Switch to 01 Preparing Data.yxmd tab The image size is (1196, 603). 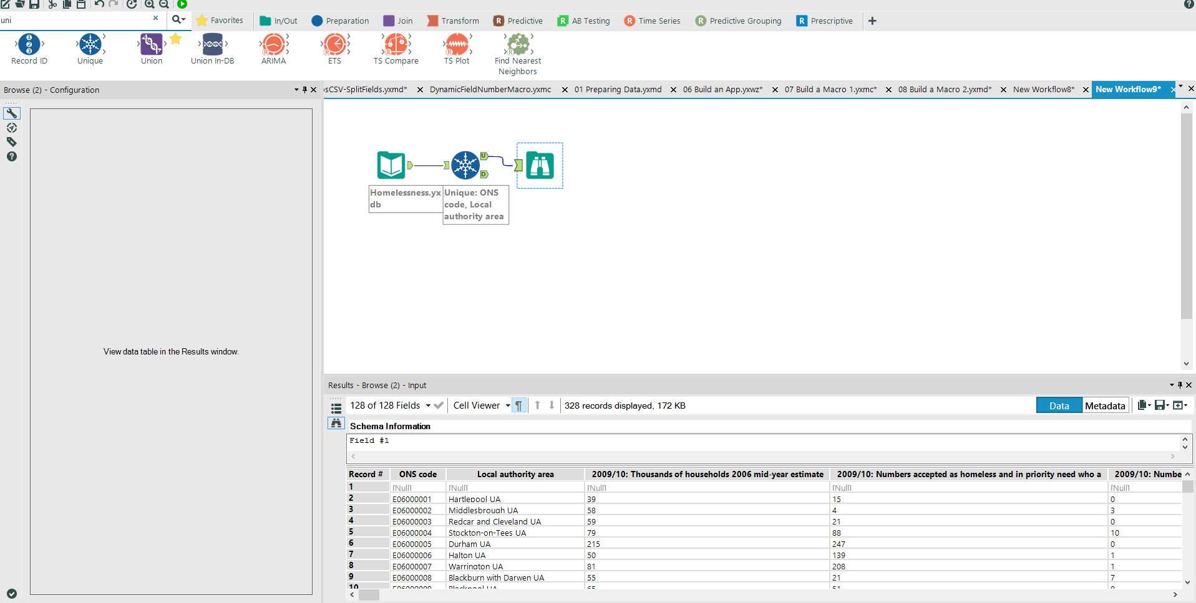coord(618,90)
